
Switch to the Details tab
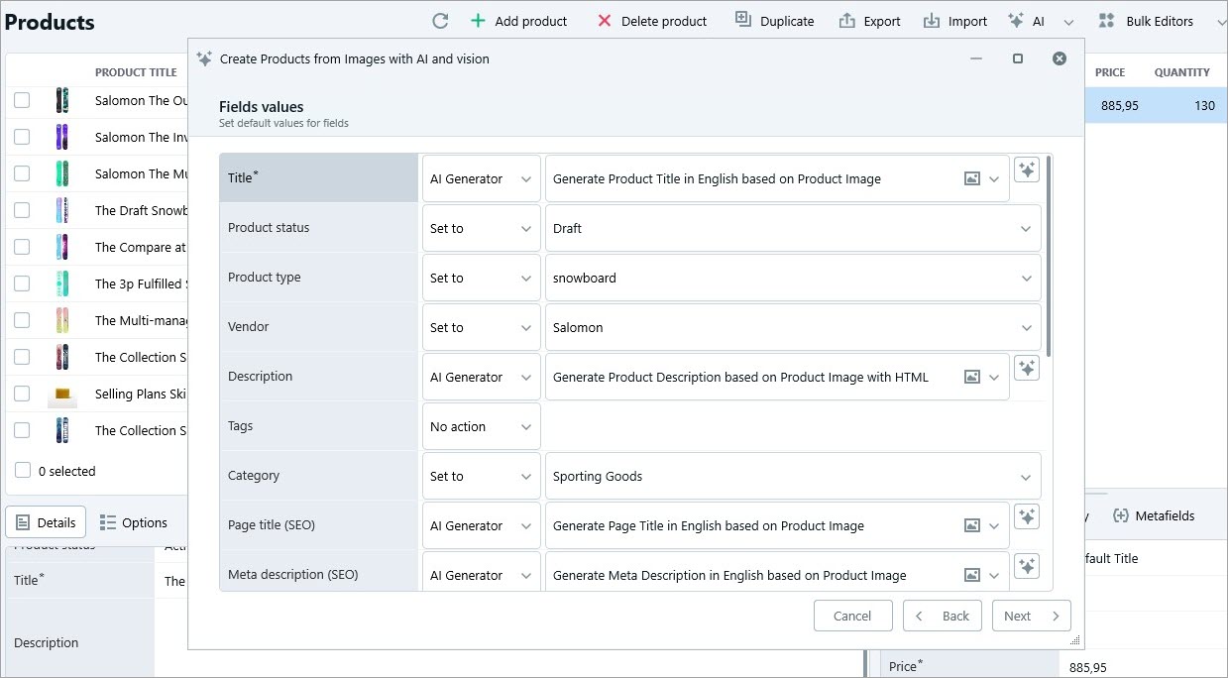(47, 522)
